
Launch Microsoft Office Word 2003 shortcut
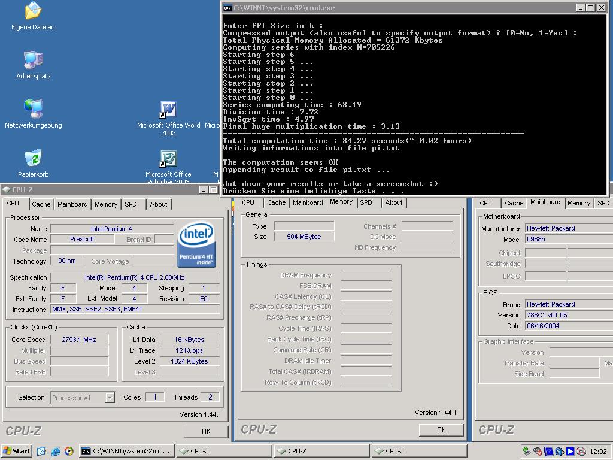point(168,118)
